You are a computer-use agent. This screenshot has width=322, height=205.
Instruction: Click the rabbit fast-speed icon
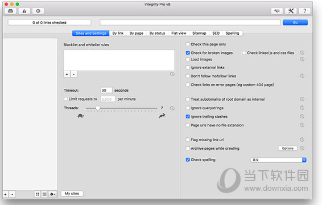tap(162, 116)
